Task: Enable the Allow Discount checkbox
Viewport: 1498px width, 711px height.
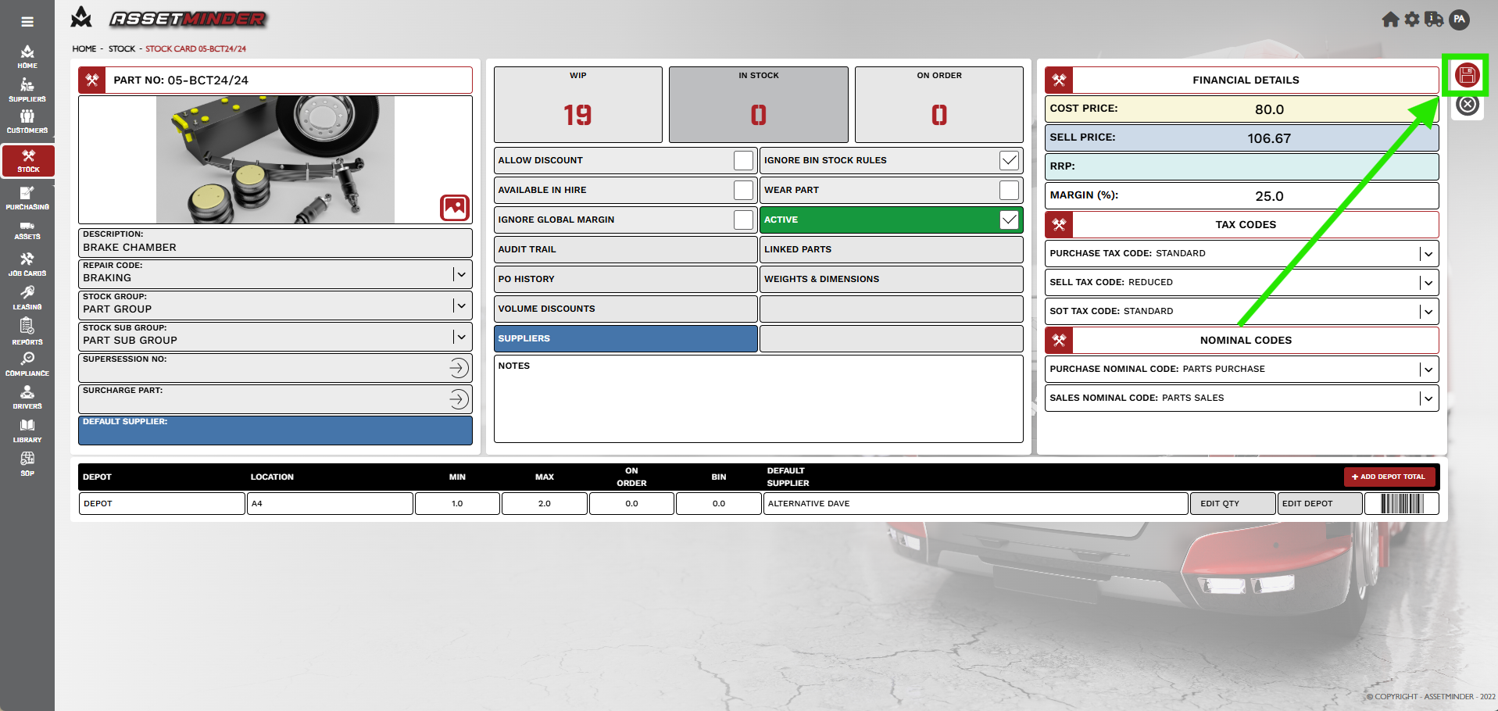Action: (743, 160)
